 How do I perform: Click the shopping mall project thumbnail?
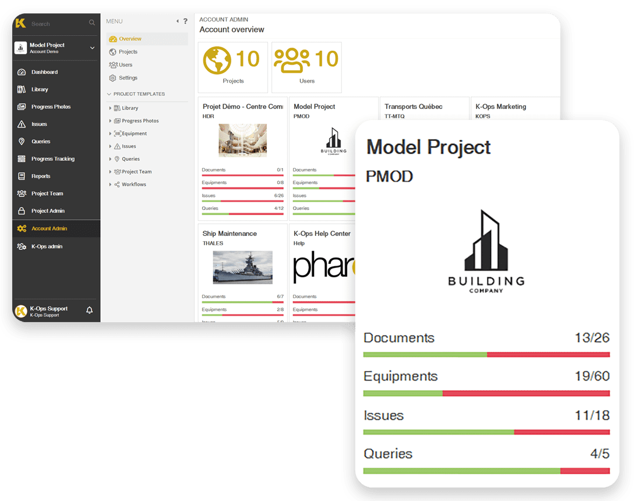pos(242,140)
